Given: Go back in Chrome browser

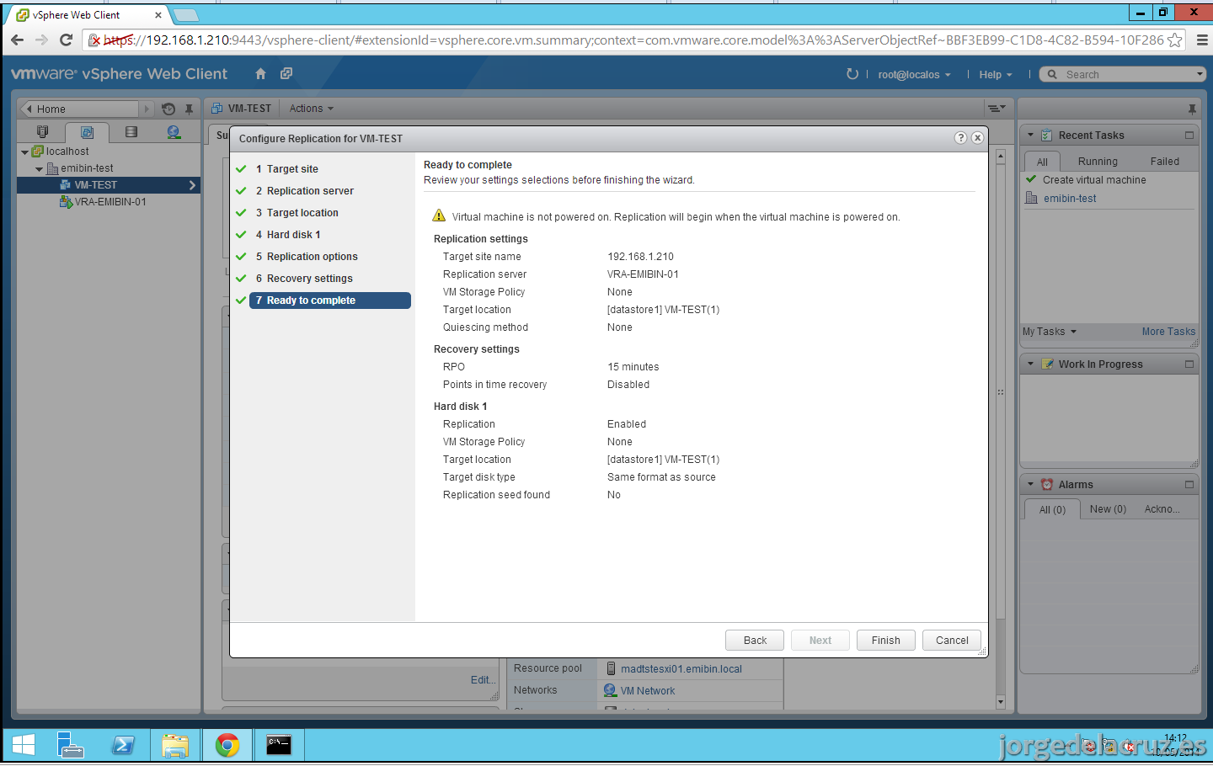Looking at the screenshot, I should point(17,40).
